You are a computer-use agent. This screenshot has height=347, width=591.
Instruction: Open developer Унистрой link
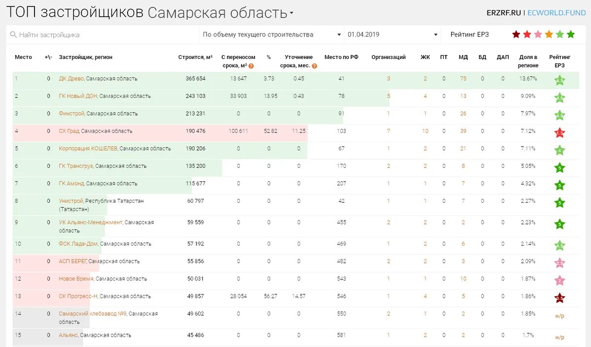[x=71, y=201]
